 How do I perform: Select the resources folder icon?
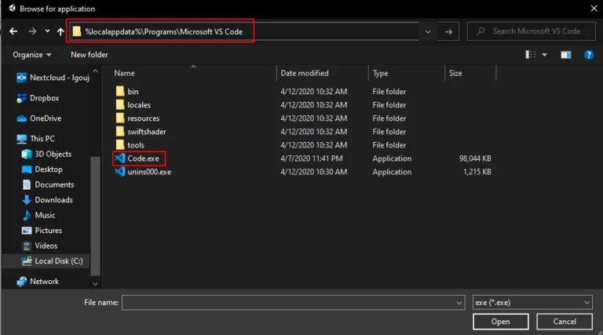pos(120,118)
